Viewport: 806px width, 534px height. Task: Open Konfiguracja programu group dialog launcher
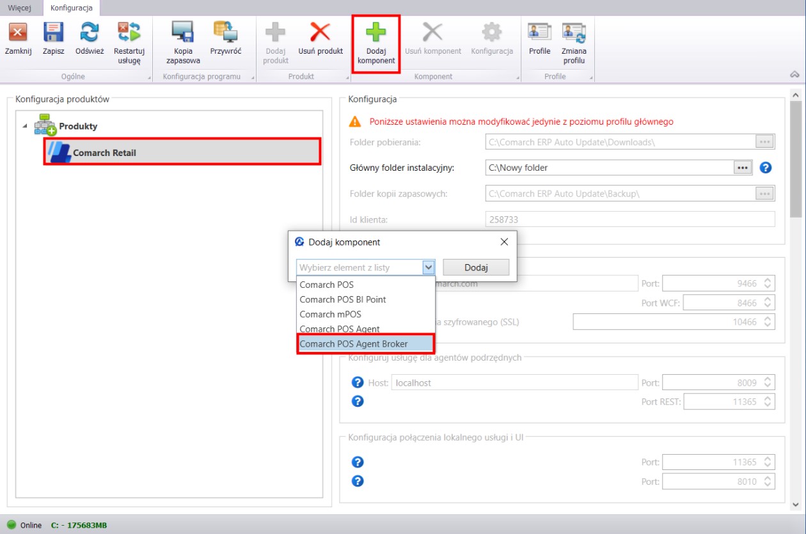(253, 78)
